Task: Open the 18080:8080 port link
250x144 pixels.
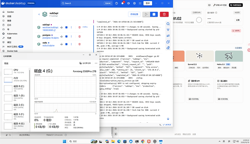Action: (49, 30)
